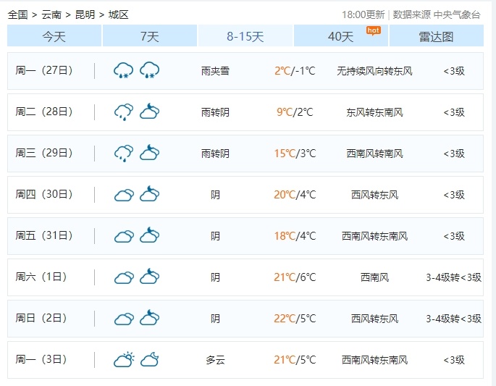Click the night overcast icon for 周二 (28日)
Image resolution: width=496 pixels, height=386 pixels.
pyautogui.click(x=150, y=112)
